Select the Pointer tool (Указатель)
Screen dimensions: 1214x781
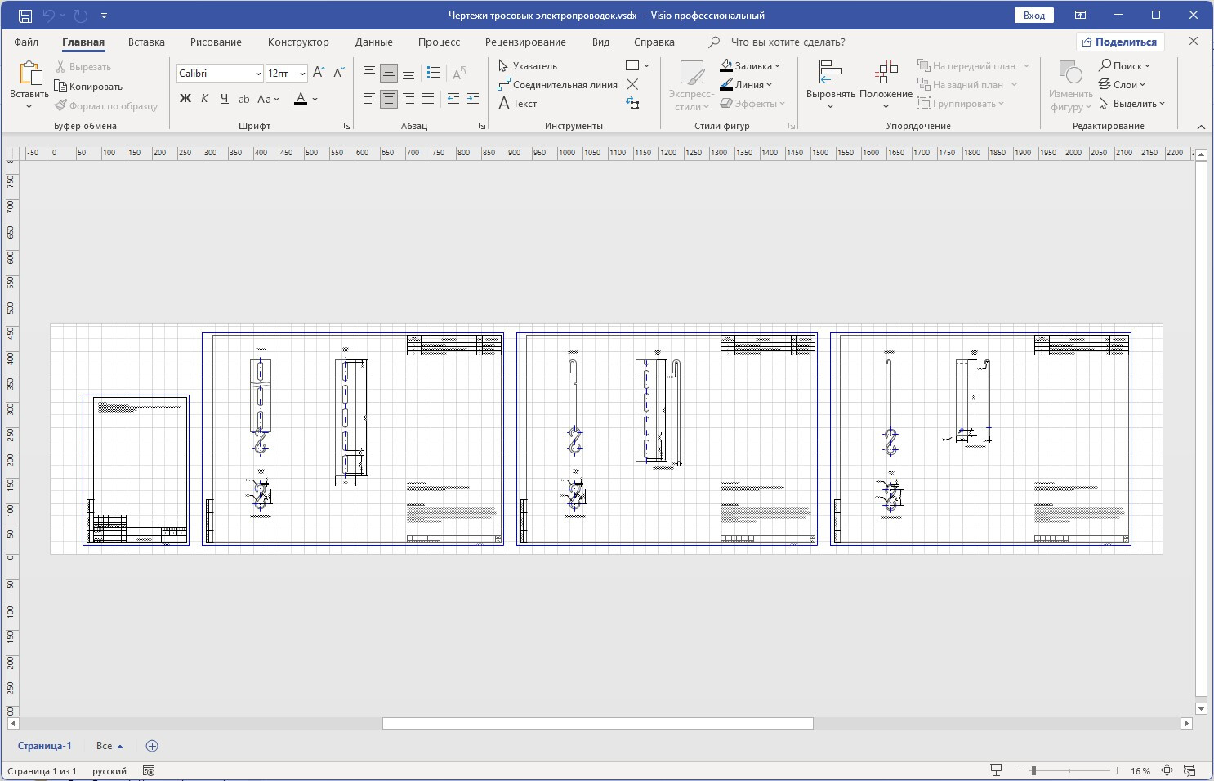point(528,66)
